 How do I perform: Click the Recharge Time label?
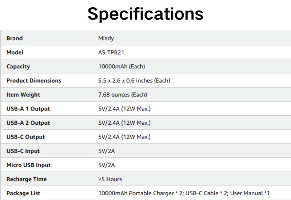(x=27, y=179)
